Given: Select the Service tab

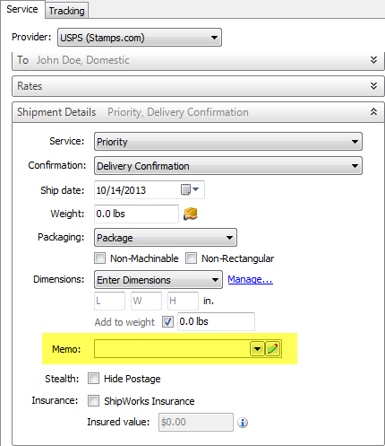Looking at the screenshot, I should pyautogui.click(x=22, y=9).
